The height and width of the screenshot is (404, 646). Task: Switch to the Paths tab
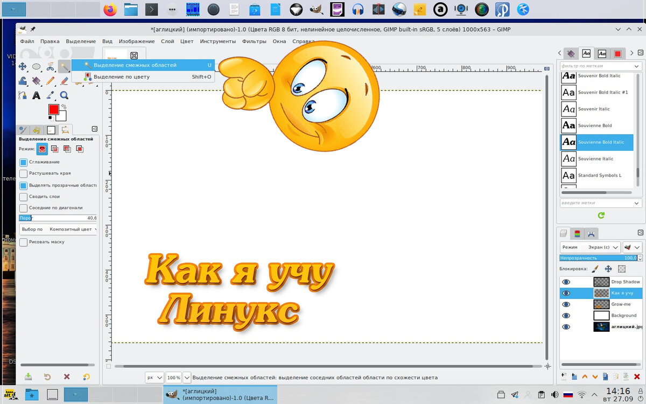591,234
